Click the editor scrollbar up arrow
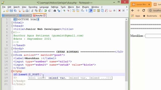This screenshot has height=90, width=161. click(126, 19)
